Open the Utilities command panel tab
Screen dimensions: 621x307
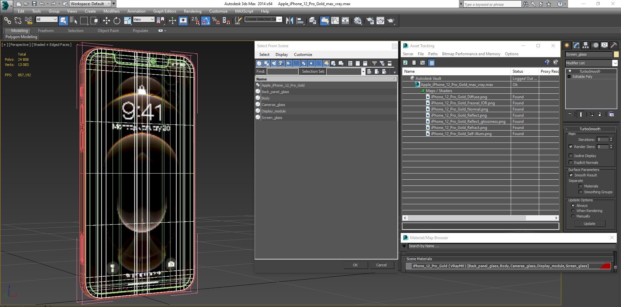(x=614, y=45)
